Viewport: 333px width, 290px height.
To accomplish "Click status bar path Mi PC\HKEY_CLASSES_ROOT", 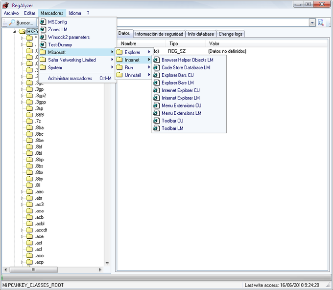I will (33, 285).
